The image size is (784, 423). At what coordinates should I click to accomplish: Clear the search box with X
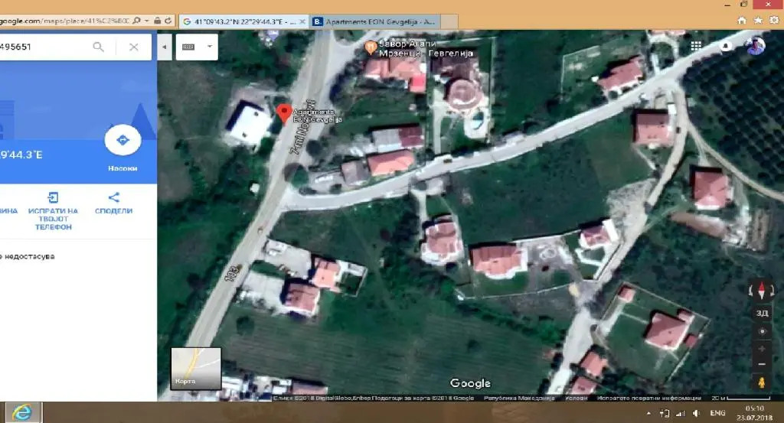pos(134,47)
